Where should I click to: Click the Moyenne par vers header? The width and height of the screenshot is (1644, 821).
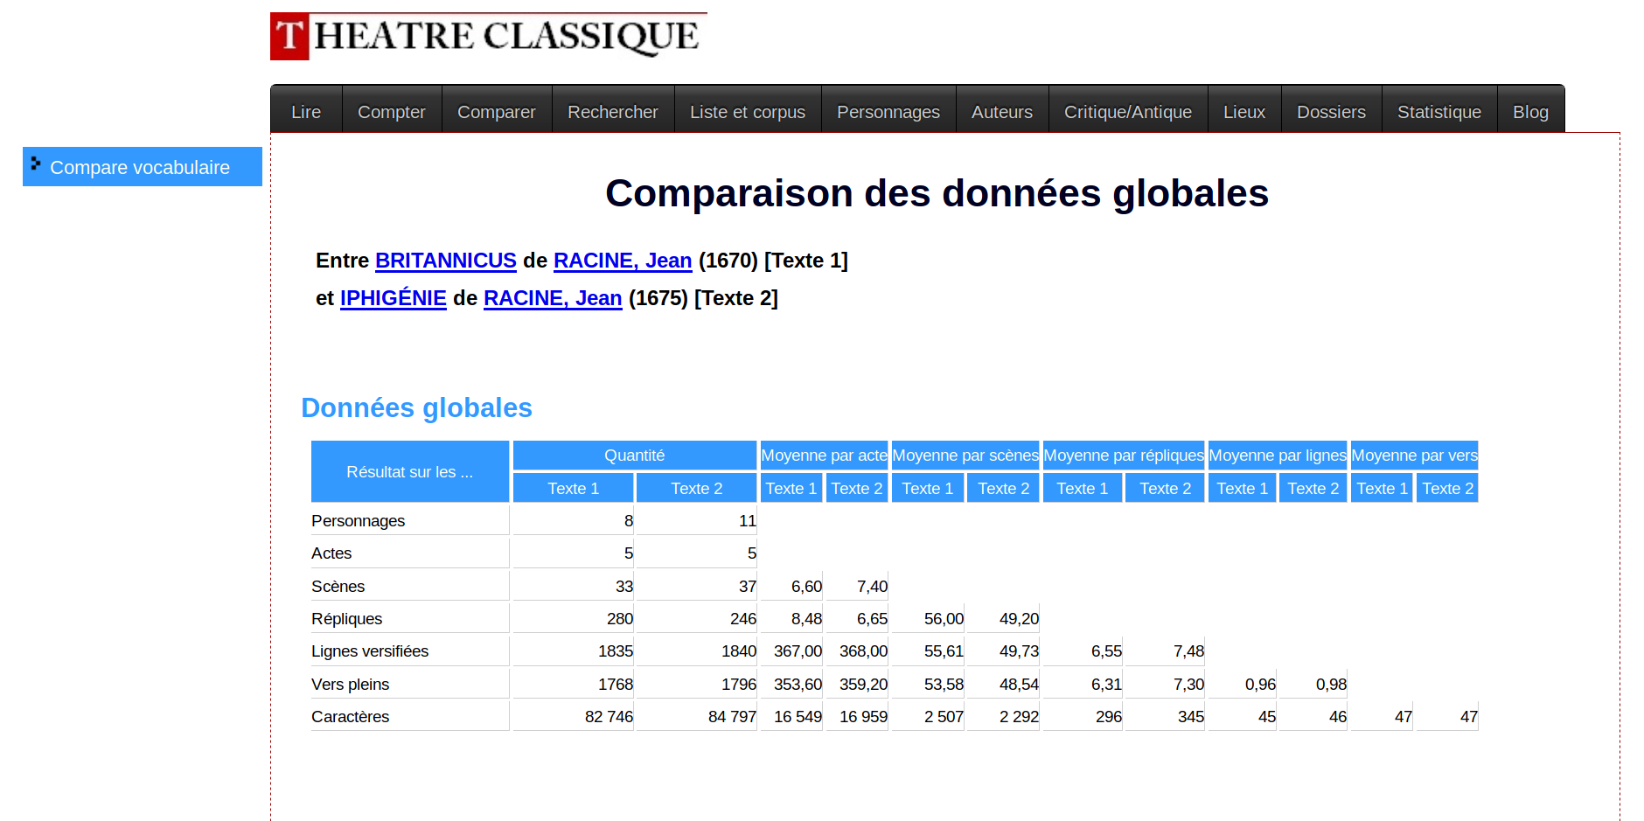1414,455
